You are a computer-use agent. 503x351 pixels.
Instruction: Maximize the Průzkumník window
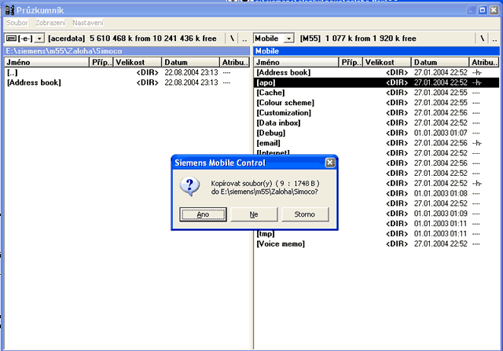point(483,10)
